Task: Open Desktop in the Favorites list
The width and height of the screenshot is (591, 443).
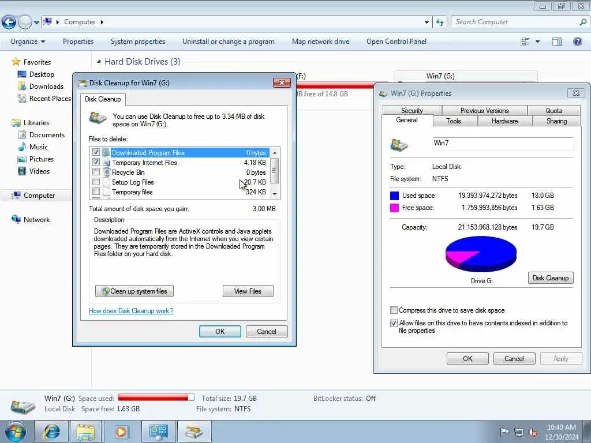Action: tap(42, 74)
